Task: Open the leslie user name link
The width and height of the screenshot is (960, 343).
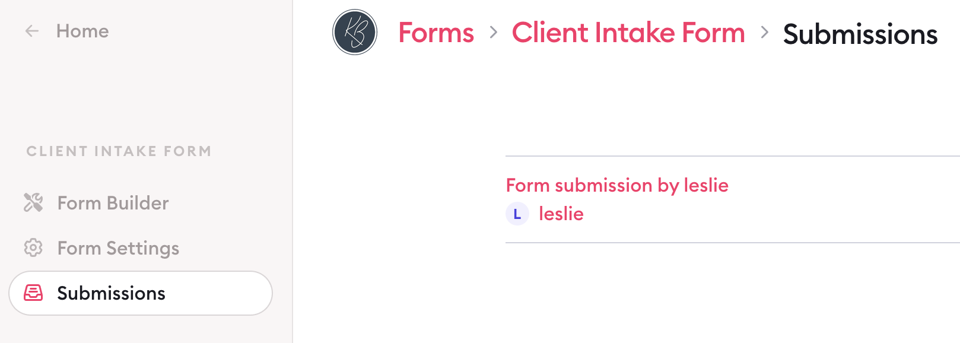Action: coord(561,214)
